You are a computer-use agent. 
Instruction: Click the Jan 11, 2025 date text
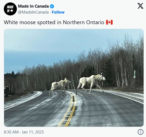point(33,132)
